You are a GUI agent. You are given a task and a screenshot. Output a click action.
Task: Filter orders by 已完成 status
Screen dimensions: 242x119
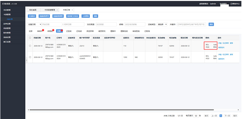pos(79,31)
